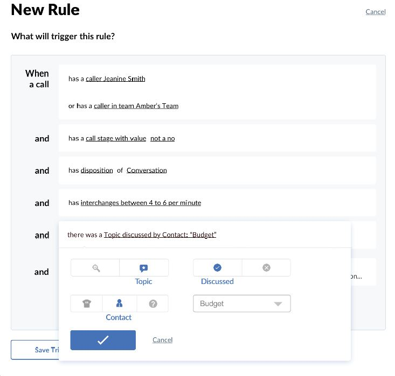Choose the Discussed checkmark option
Viewport: 395px width, 376px height.
(x=217, y=268)
